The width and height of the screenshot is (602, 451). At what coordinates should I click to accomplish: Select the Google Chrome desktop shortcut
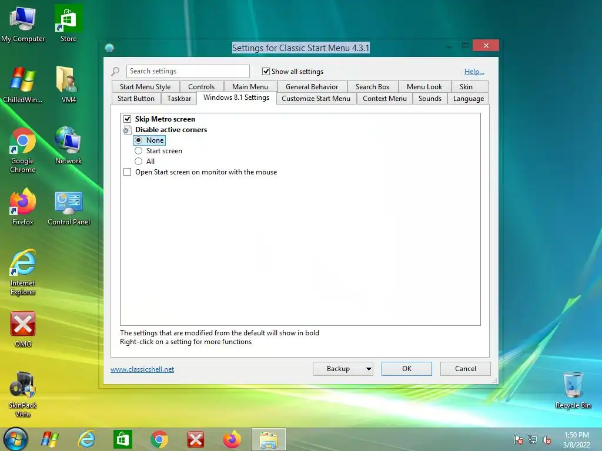tap(23, 150)
